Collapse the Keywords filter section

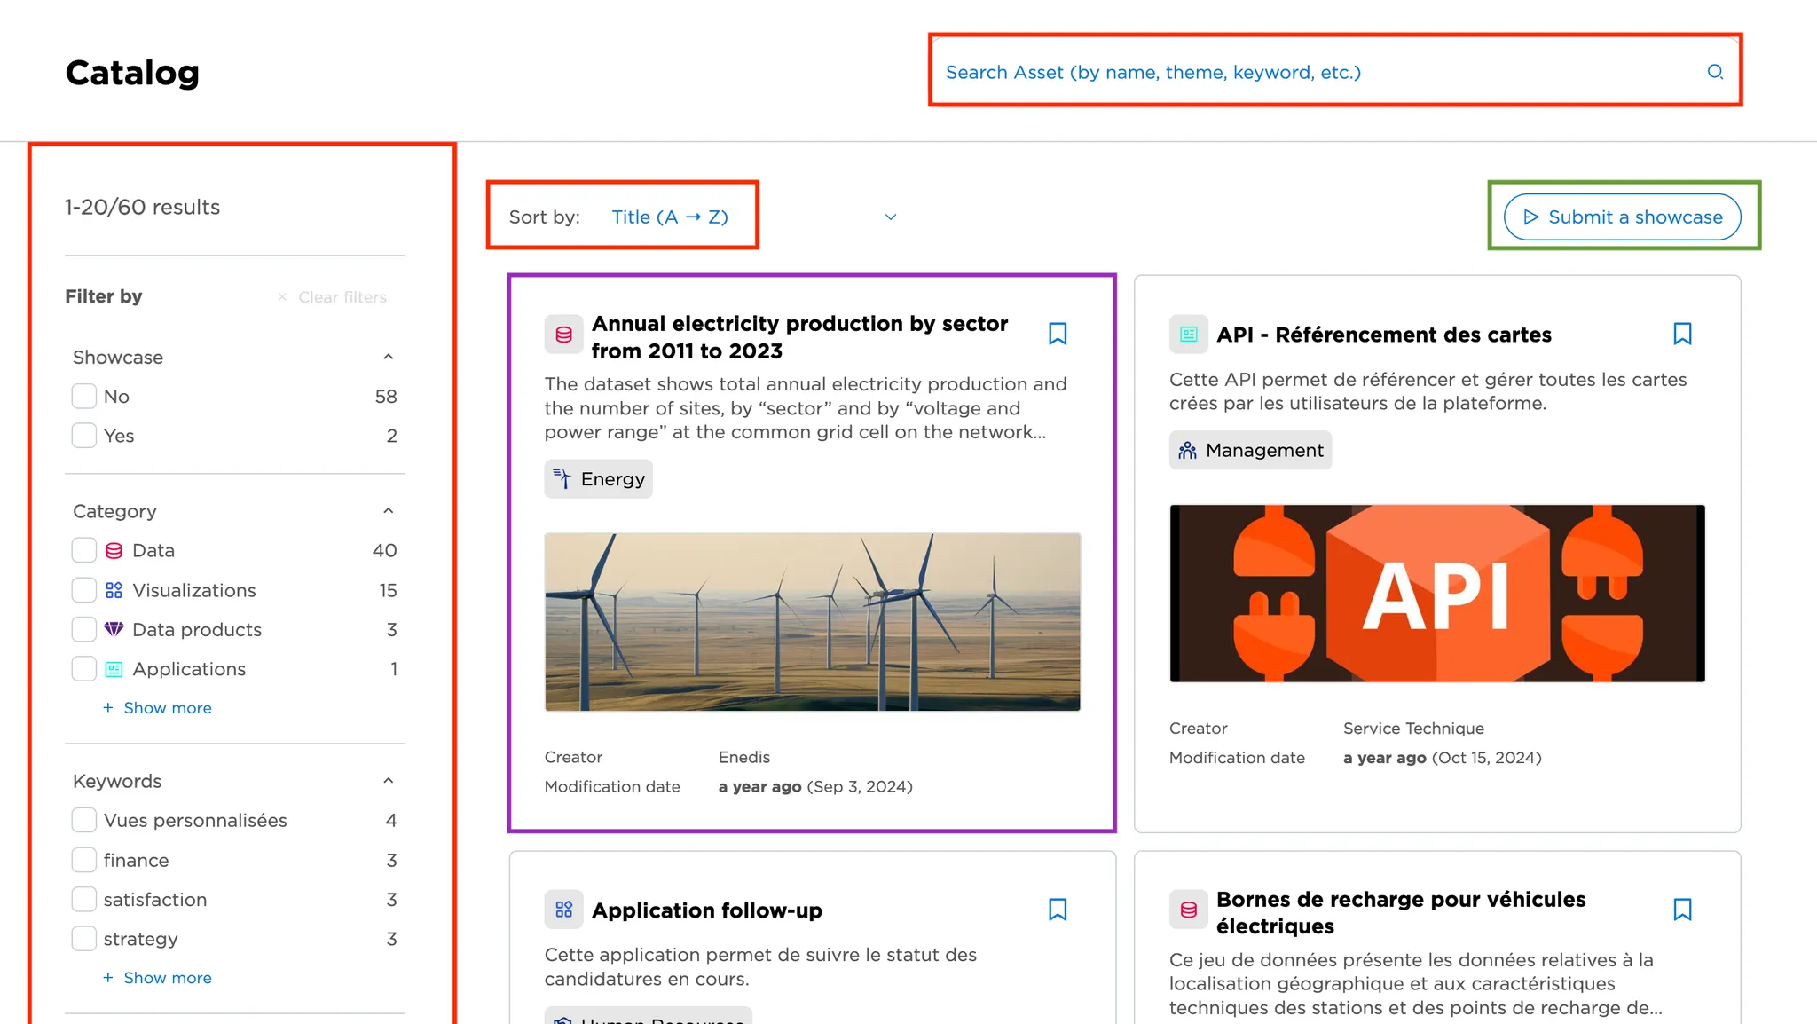[388, 781]
